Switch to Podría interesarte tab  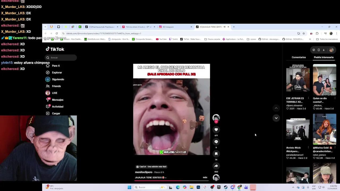[x=324, y=57]
